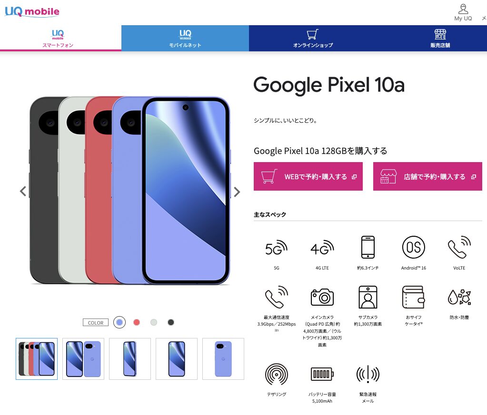Click the Android 16 OS icon

pyautogui.click(x=413, y=247)
